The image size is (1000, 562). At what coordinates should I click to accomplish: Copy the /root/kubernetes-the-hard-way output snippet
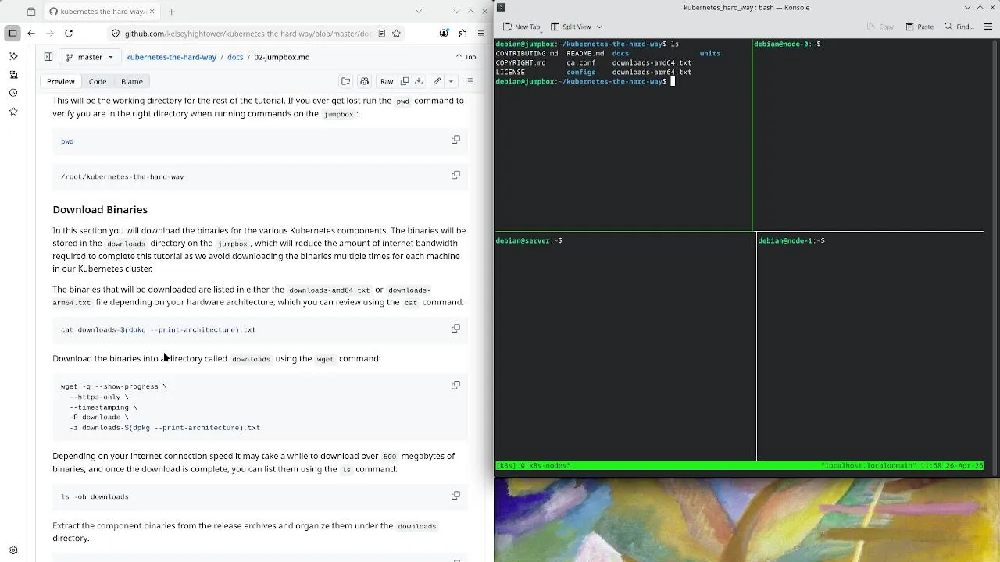tap(455, 175)
